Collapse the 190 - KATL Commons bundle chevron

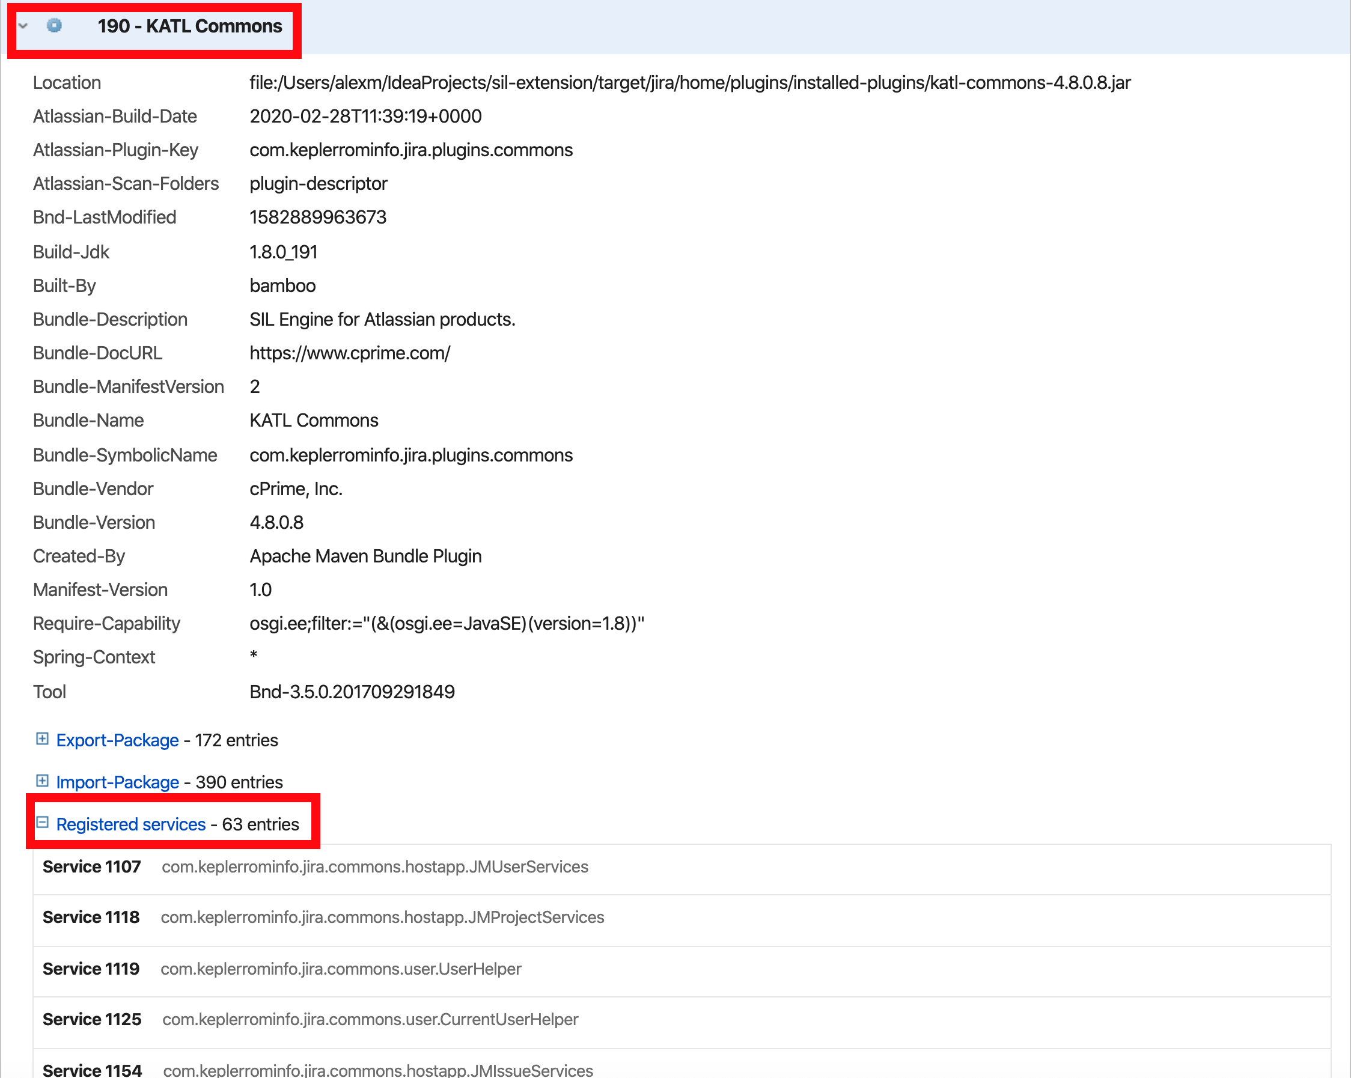23,26
